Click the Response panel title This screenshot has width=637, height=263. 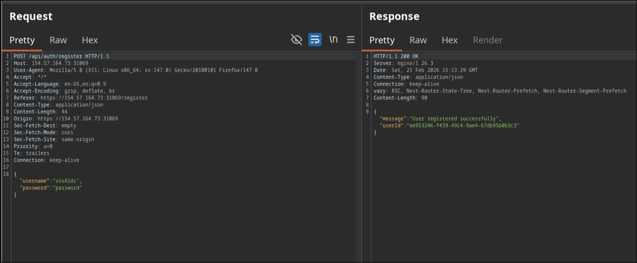point(395,16)
